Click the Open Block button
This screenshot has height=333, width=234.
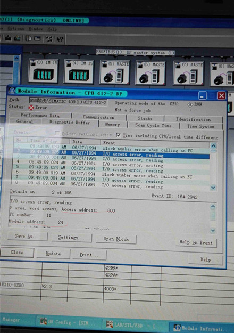(116, 239)
